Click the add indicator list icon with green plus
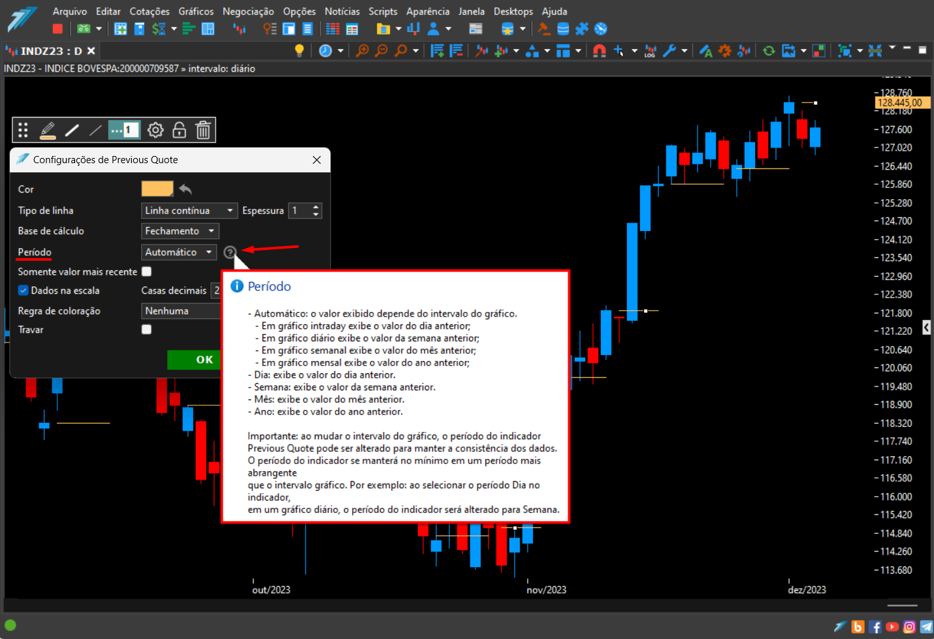The width and height of the screenshot is (934, 639). [x=438, y=50]
